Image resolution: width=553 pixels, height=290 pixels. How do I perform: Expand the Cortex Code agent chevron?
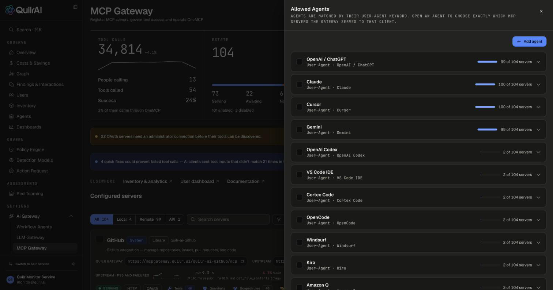click(x=538, y=197)
